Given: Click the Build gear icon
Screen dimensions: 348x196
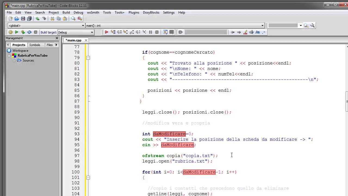Looking at the screenshot, I should [11, 32].
